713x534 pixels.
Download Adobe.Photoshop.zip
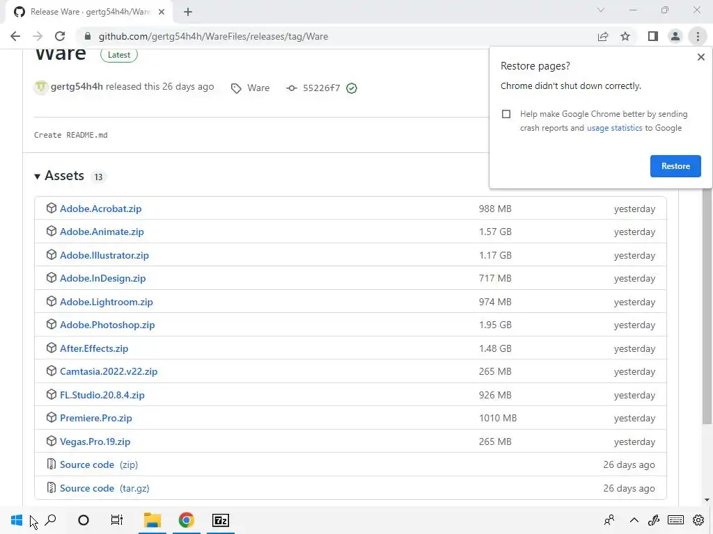click(107, 325)
